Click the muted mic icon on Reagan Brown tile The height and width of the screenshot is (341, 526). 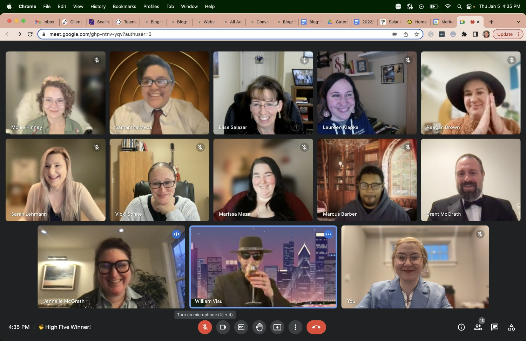click(x=512, y=60)
